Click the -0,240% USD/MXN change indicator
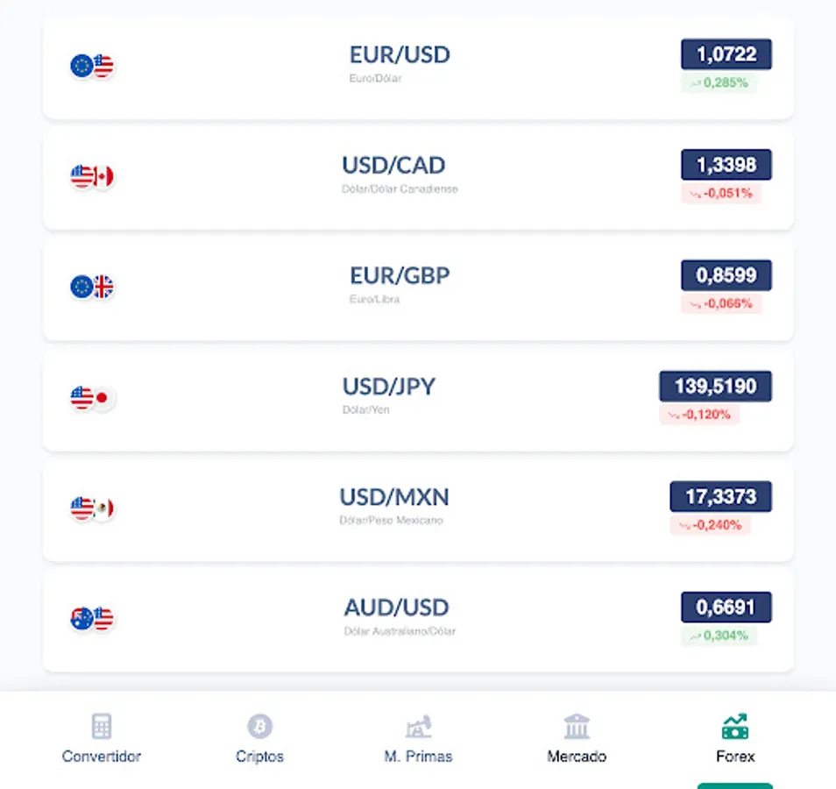836x789 pixels. click(x=711, y=525)
